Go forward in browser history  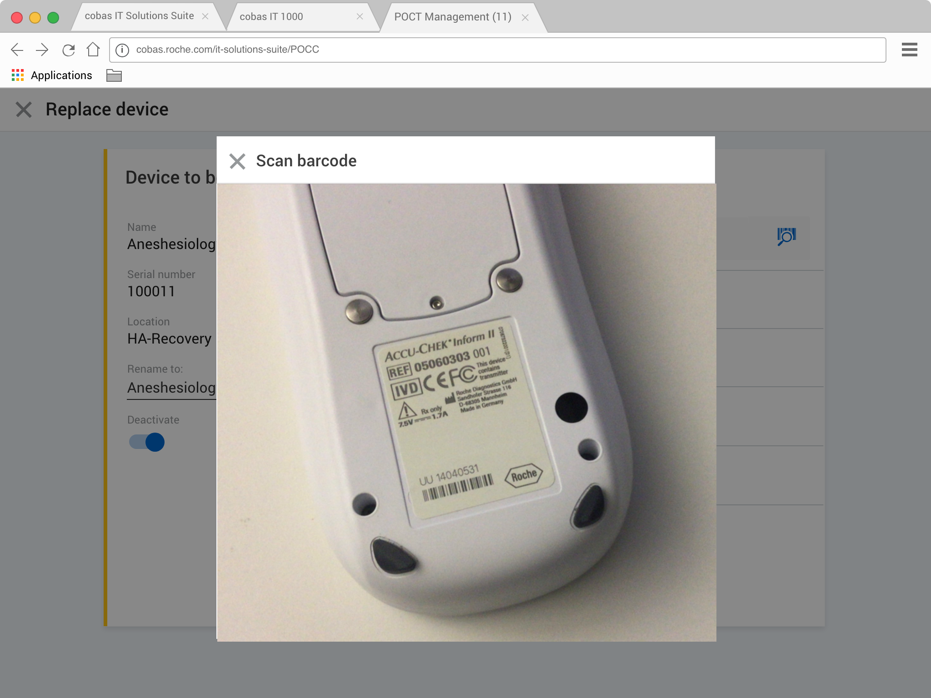pyautogui.click(x=42, y=50)
